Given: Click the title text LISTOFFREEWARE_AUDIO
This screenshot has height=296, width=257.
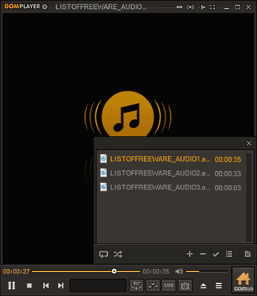Looking at the screenshot, I should (101, 7).
